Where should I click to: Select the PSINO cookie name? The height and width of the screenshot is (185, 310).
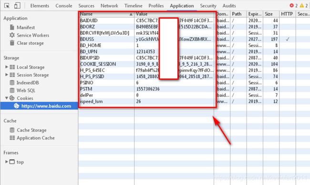point(87,83)
